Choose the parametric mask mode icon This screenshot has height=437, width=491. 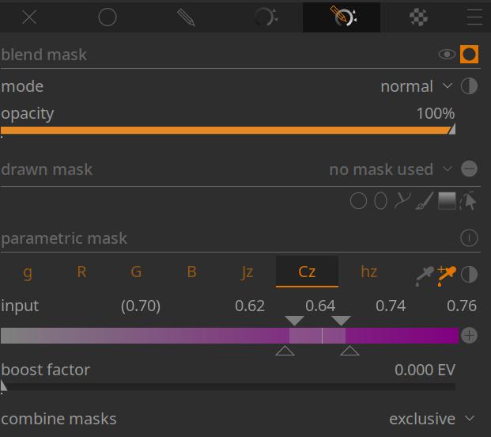(264, 17)
